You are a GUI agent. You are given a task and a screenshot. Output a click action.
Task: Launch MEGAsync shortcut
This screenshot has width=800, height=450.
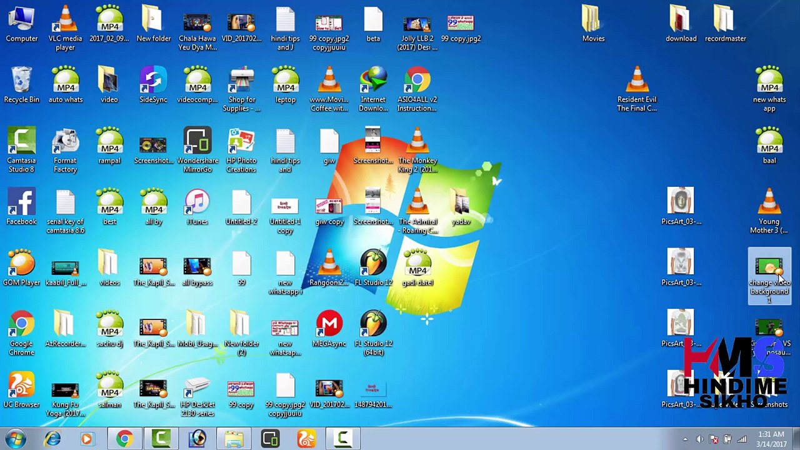click(x=329, y=329)
